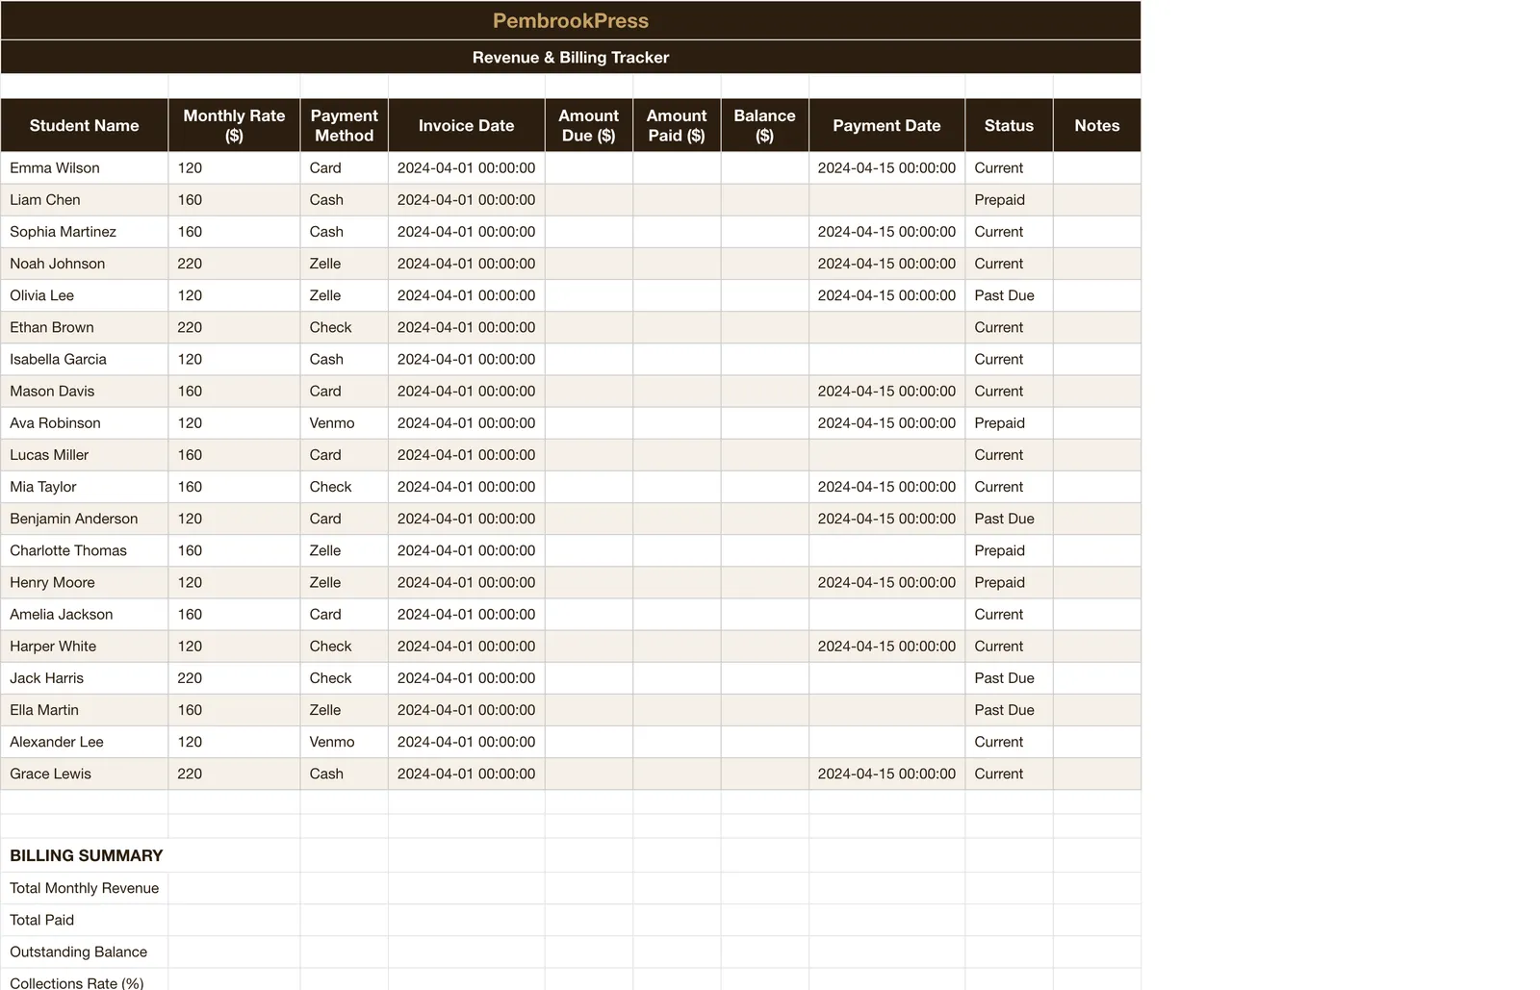The image size is (1540, 990).
Task: Select the Harper White cell
Action: click(85, 646)
